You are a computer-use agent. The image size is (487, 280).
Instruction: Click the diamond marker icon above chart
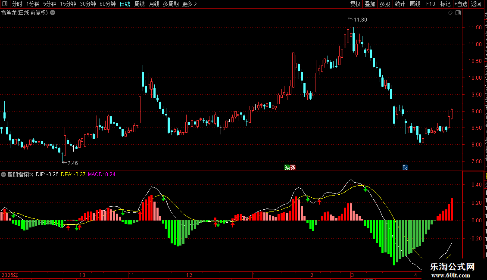450,13
